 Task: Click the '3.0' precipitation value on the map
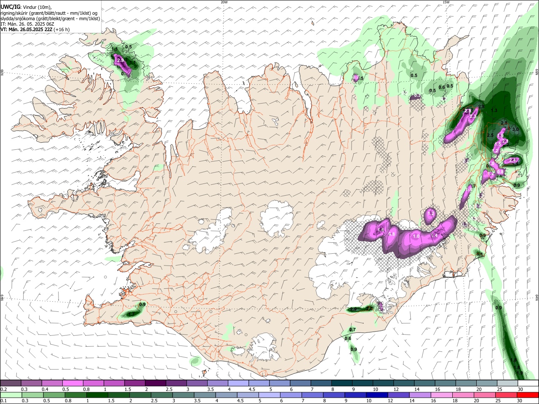coord(515,129)
